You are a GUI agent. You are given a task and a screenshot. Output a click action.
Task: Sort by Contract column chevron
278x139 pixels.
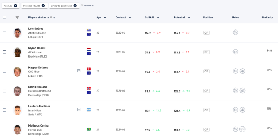[130, 18]
